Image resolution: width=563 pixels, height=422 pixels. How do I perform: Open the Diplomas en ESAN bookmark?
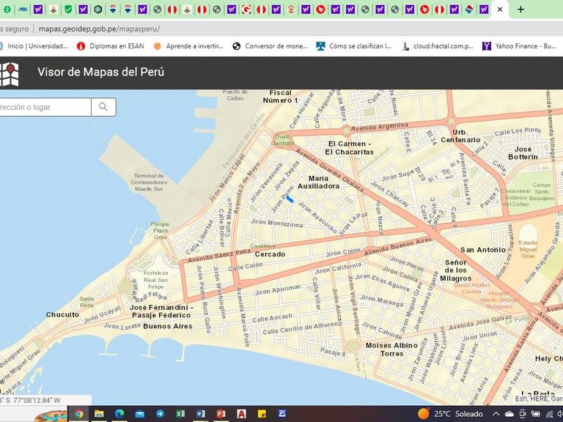[110, 45]
